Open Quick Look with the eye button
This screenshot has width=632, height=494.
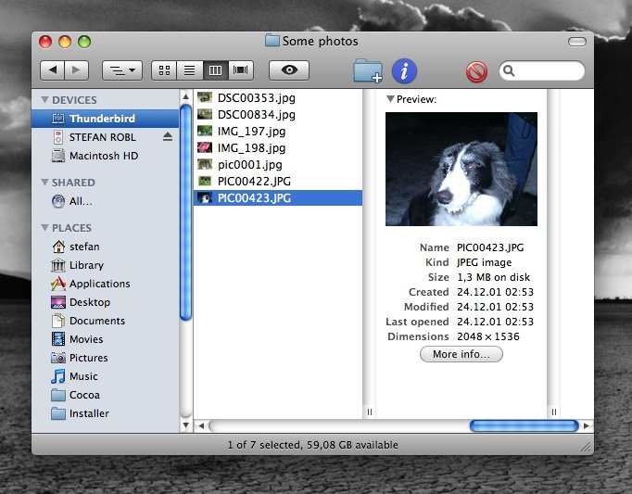(x=289, y=70)
